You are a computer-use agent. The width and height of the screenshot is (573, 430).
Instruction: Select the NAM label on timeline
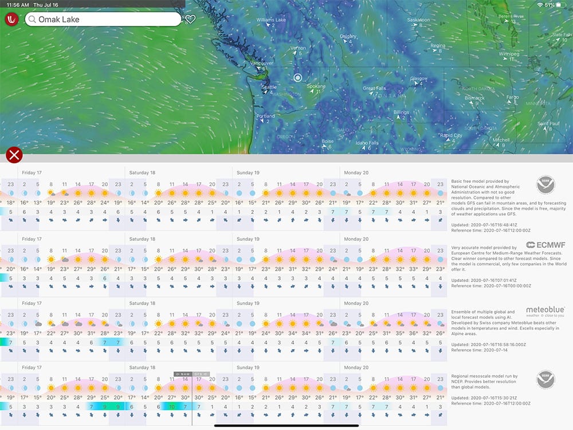[183, 374]
